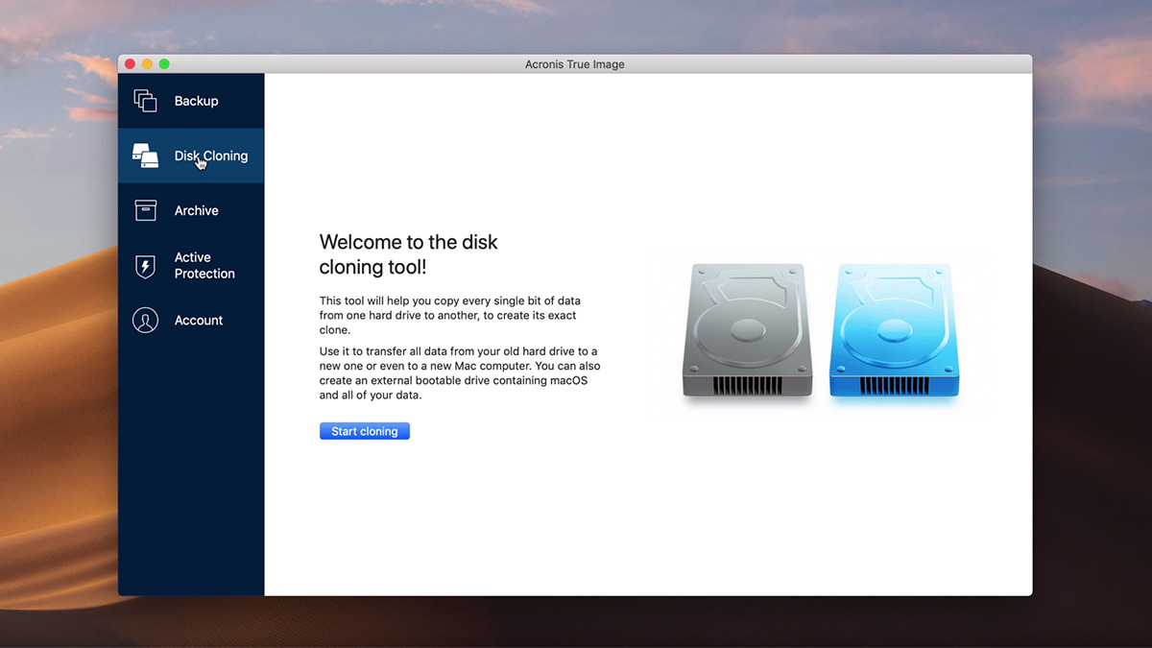Viewport: 1152px width, 648px height.
Task: Select the Disk Cloning sidebar label
Action: 211,156
